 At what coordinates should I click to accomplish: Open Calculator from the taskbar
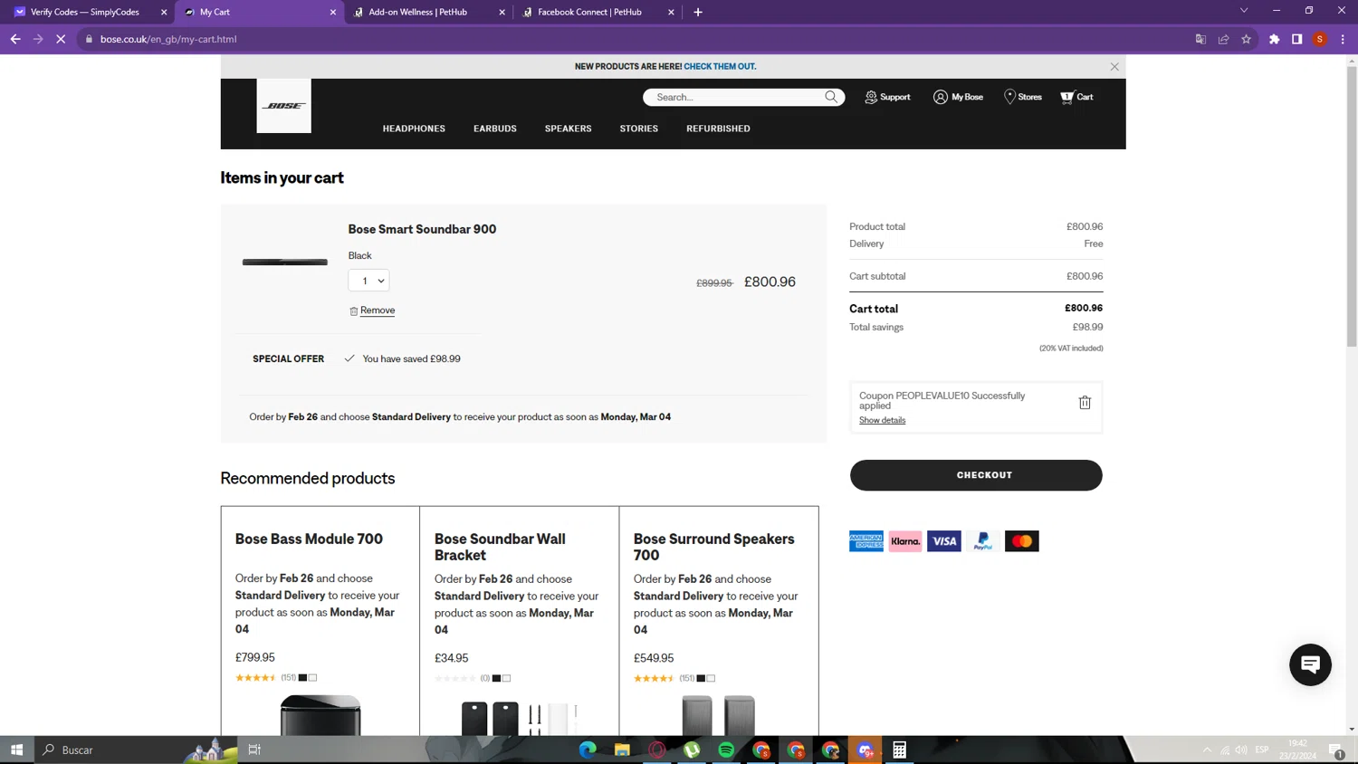click(x=899, y=750)
